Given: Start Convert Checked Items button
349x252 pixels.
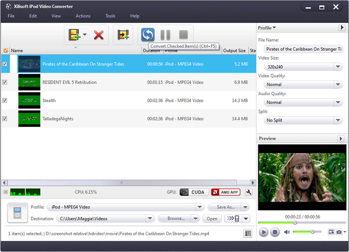Looking at the screenshot, I should coord(148,35).
